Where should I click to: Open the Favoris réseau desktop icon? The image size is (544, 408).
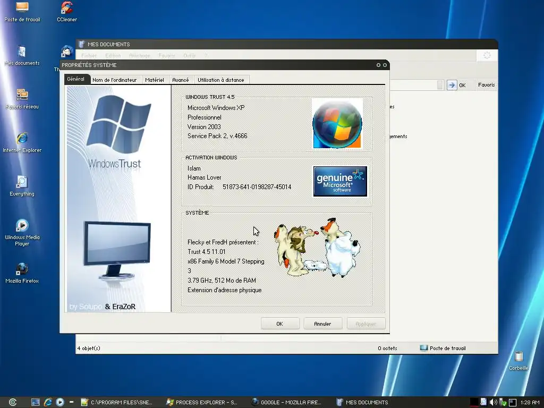pyautogui.click(x=22, y=99)
